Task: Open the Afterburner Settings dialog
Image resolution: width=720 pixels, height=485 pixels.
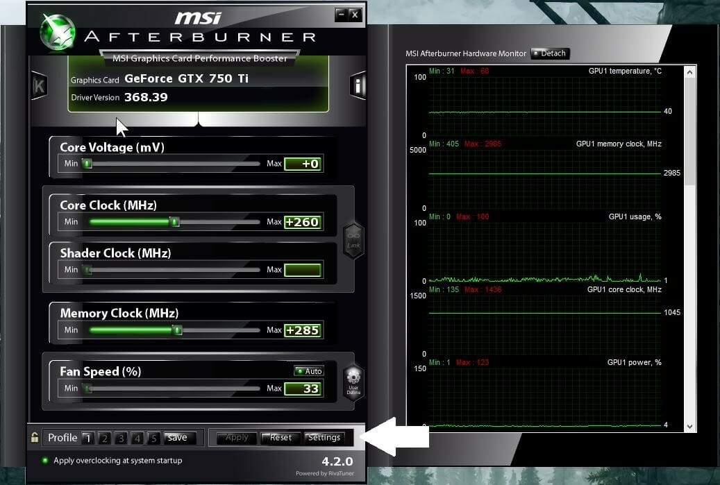Action: [324, 438]
